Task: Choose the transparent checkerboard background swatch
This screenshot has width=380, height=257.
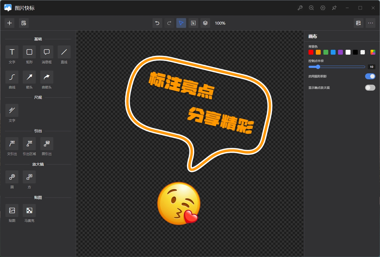Action: (x=363, y=52)
